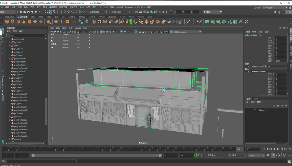This screenshot has width=292, height=166.
Task: Toggle layer1 visibility box
Action: pos(247,110)
